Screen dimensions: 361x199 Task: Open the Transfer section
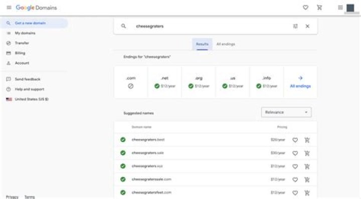[x=22, y=43]
